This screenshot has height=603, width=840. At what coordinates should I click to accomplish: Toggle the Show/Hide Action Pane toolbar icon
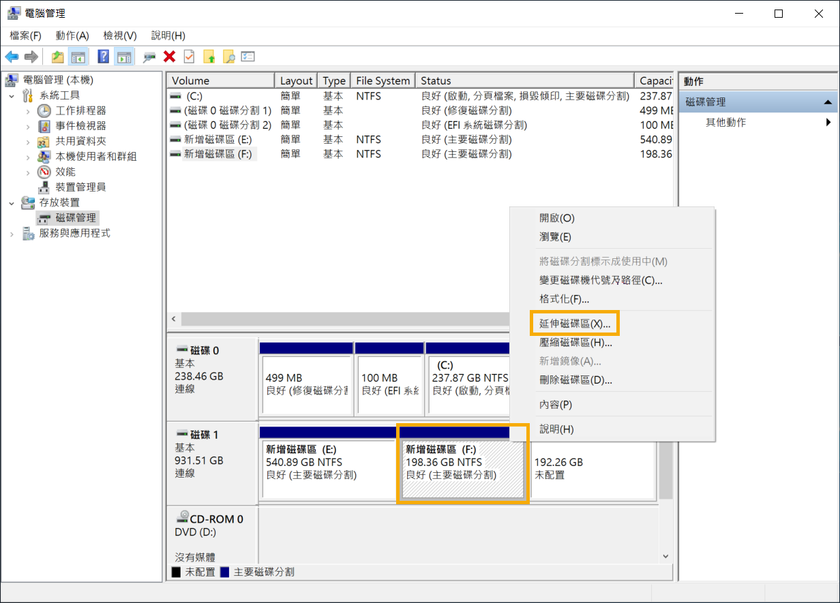[123, 57]
